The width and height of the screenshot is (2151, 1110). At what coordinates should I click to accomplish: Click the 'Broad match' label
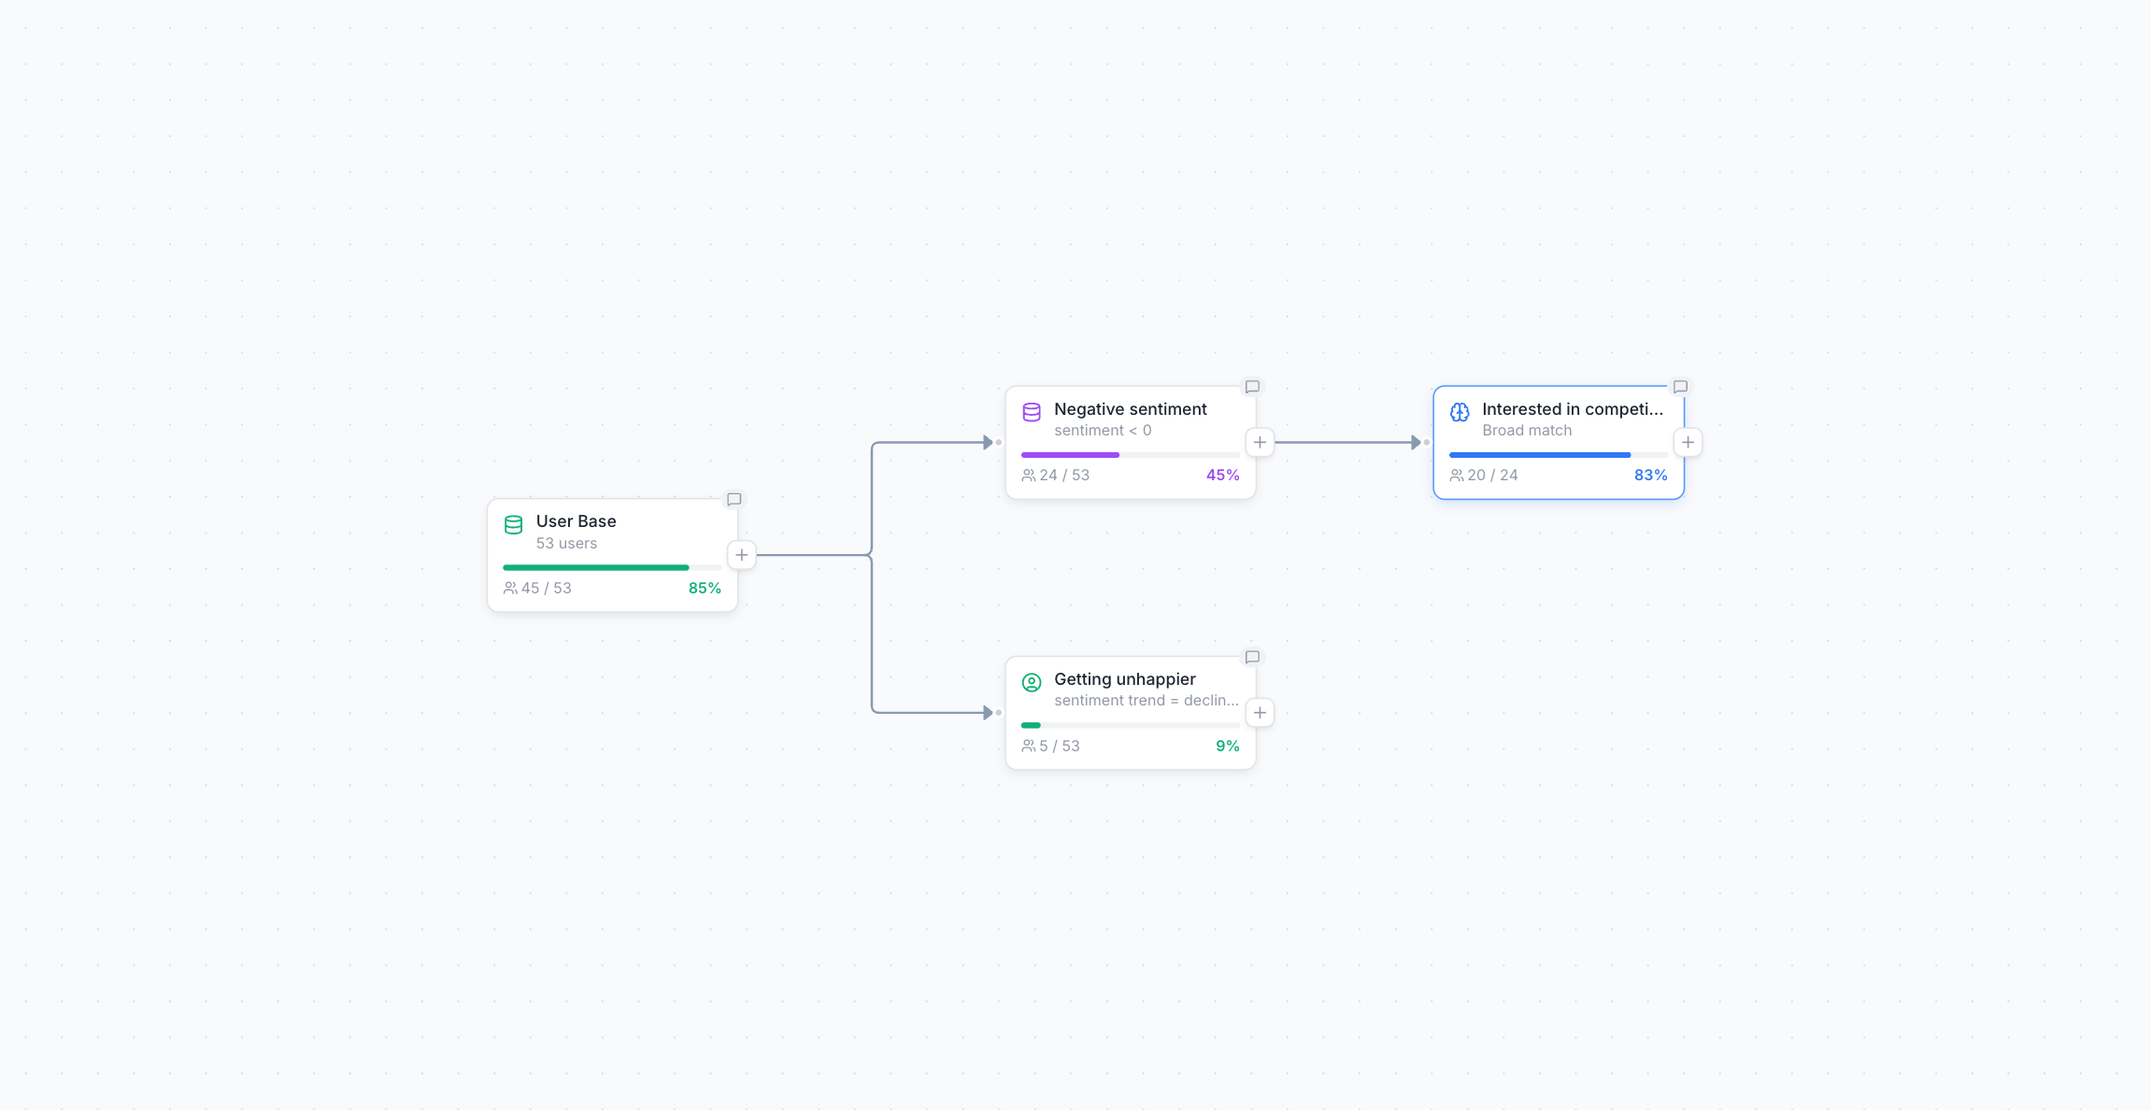pyautogui.click(x=1527, y=431)
